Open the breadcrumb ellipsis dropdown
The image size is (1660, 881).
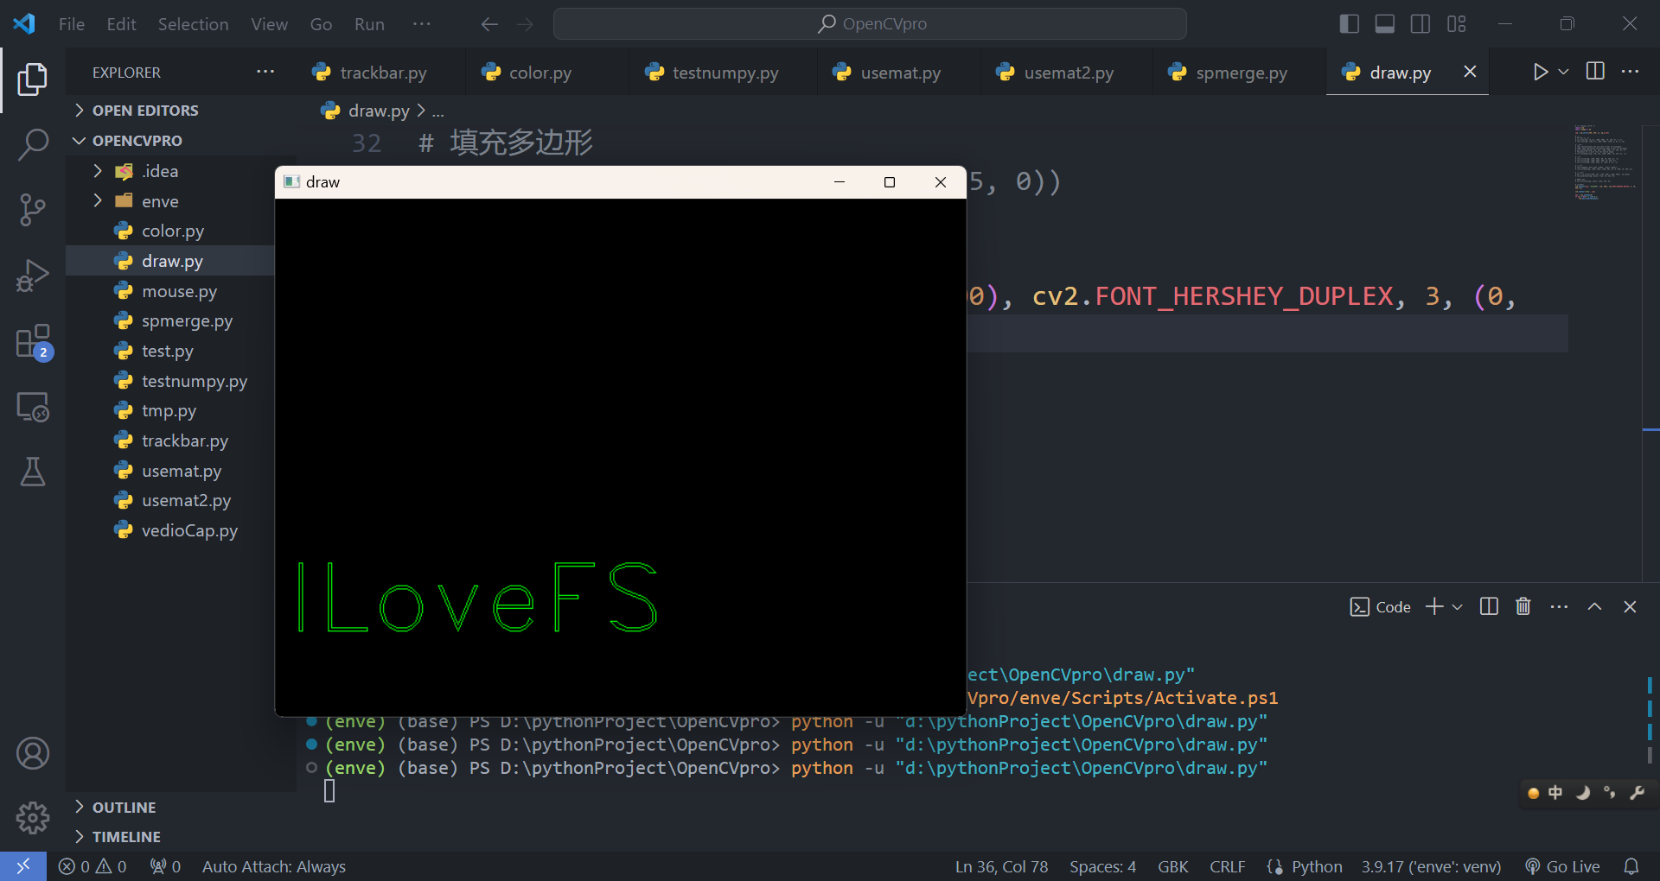[437, 111]
